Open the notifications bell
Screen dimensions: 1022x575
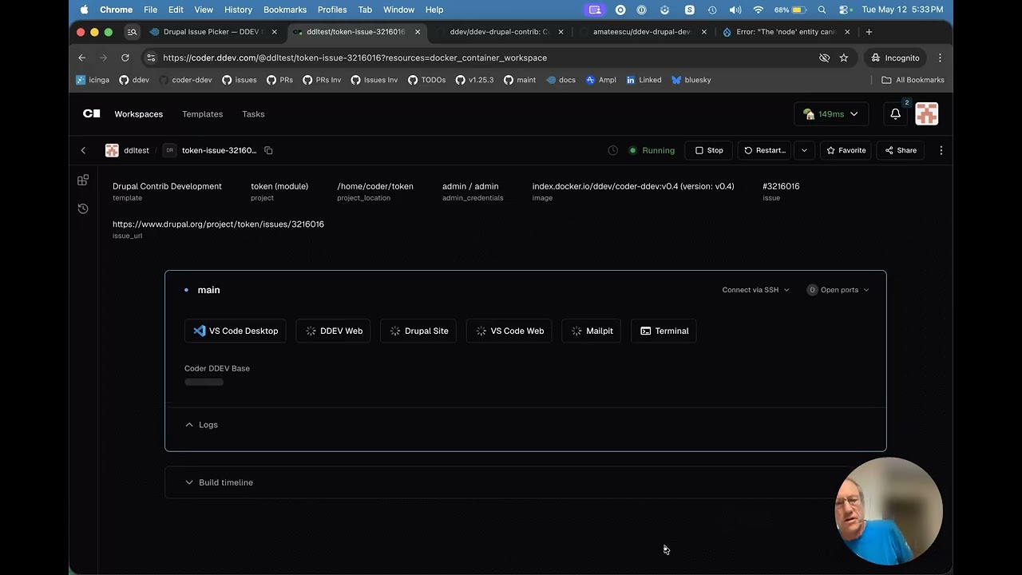895,114
